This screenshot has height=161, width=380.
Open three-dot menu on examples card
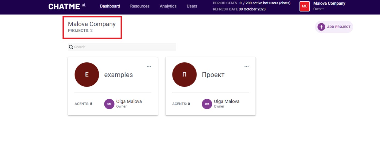(x=149, y=66)
